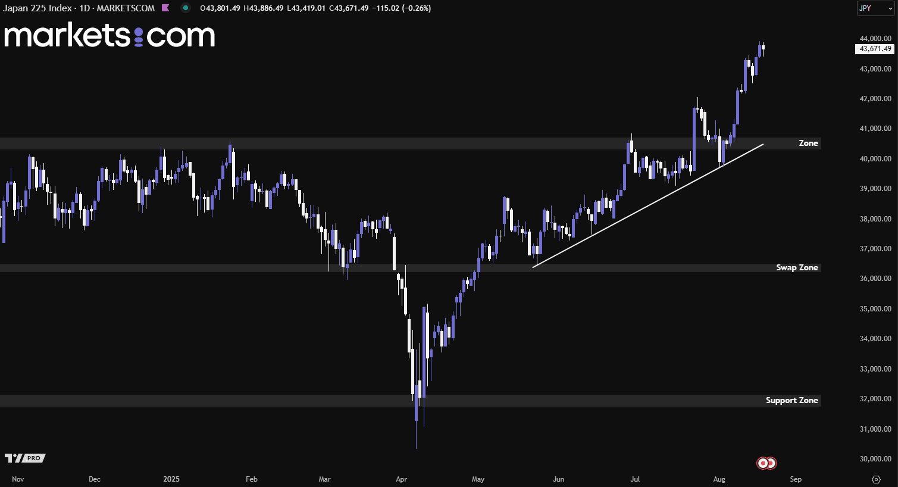Click the current price label 43,671.49 on axis
This screenshot has height=487, width=898.
click(875, 49)
